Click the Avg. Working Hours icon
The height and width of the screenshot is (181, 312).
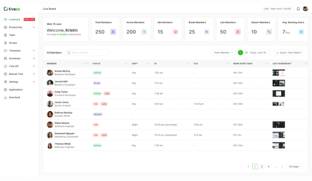301,32
